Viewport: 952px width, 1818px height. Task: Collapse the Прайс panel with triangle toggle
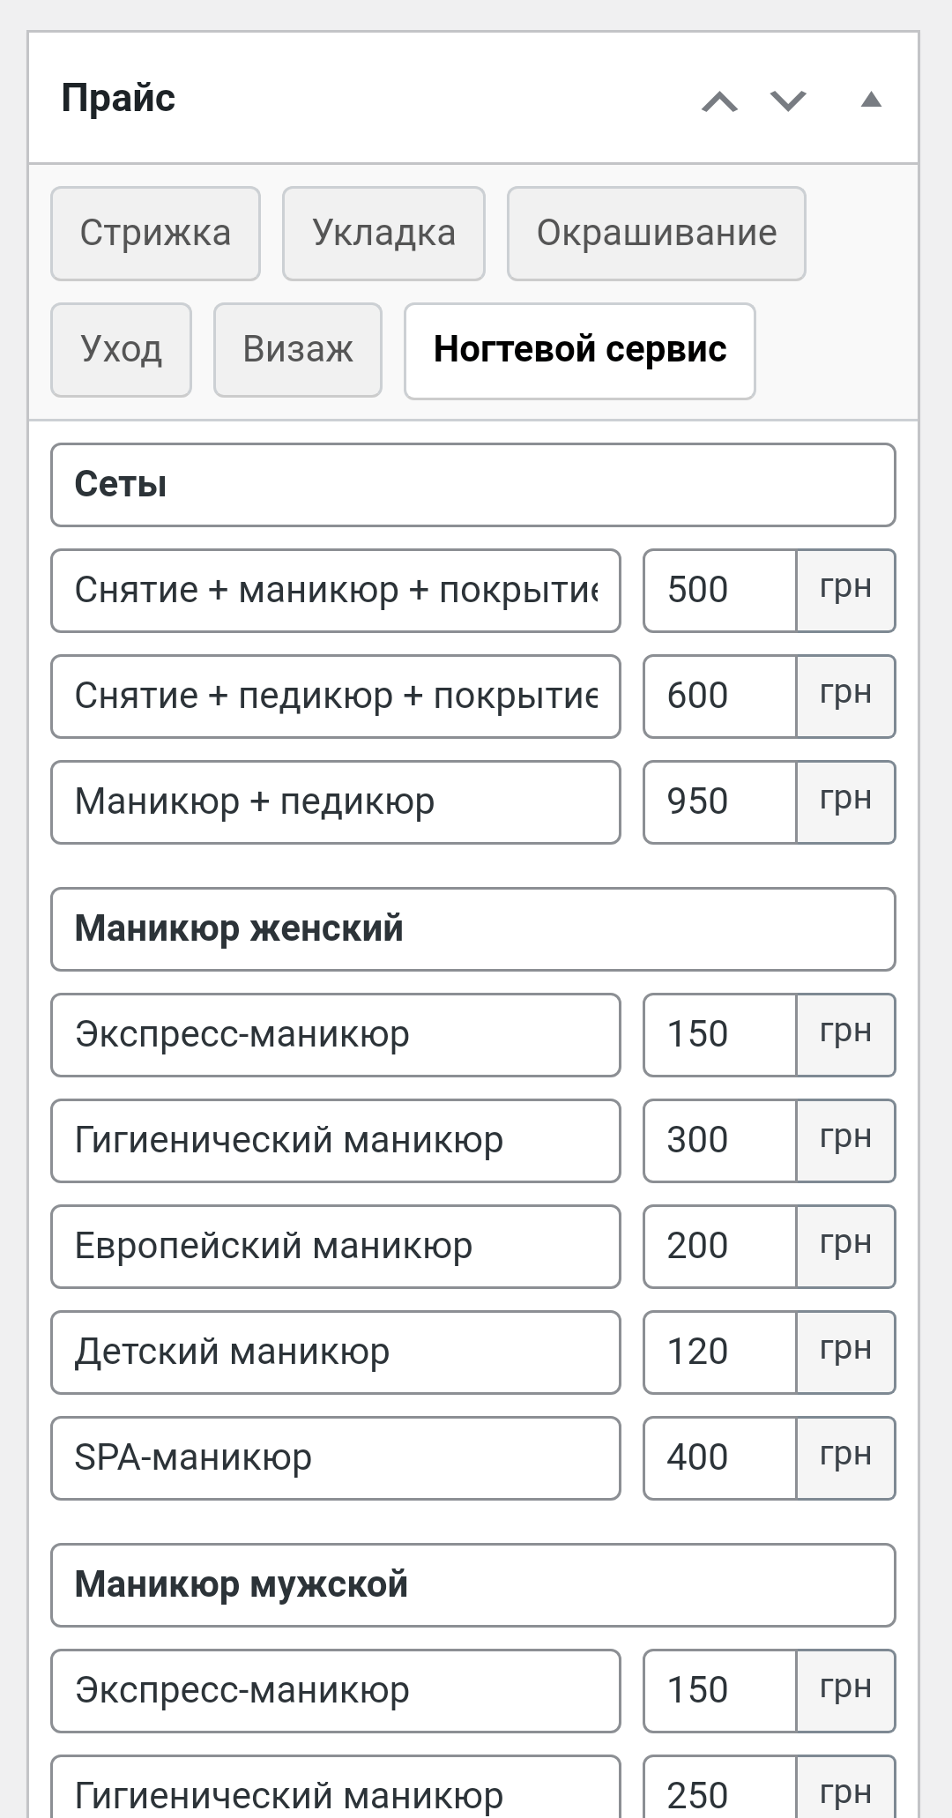pyautogui.click(x=871, y=100)
